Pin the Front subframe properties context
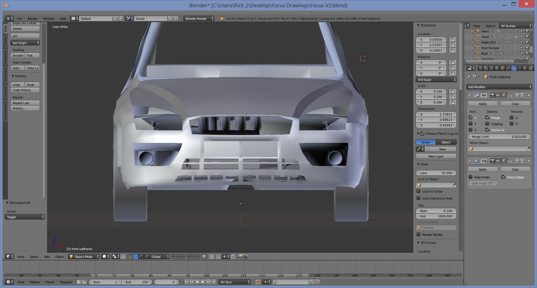The height and width of the screenshot is (288, 537). coord(469,77)
